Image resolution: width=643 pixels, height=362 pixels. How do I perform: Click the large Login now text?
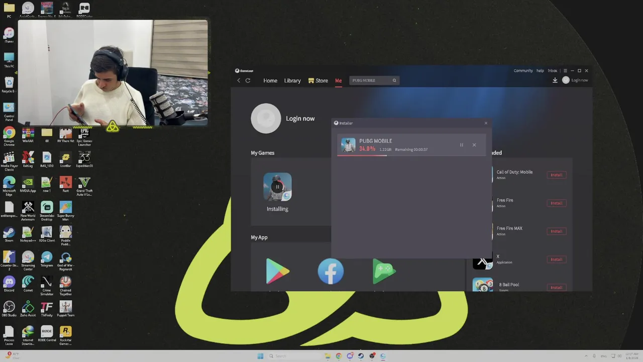point(300,119)
